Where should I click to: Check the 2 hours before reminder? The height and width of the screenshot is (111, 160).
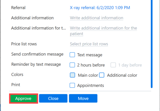pos(72,65)
